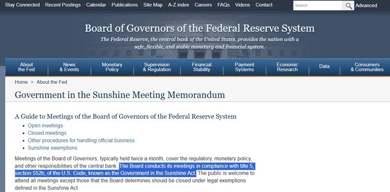Open the FAQs link
390x192 pixels.
pyautogui.click(x=223, y=5)
